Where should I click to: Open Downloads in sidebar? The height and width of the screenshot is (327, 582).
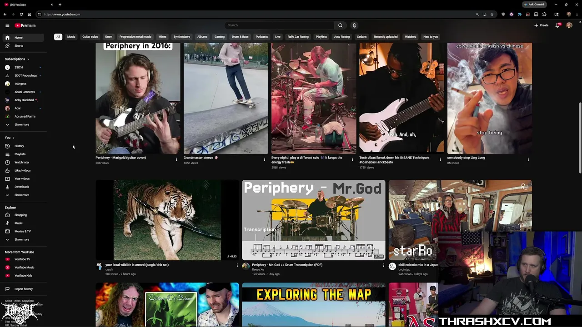point(24,187)
